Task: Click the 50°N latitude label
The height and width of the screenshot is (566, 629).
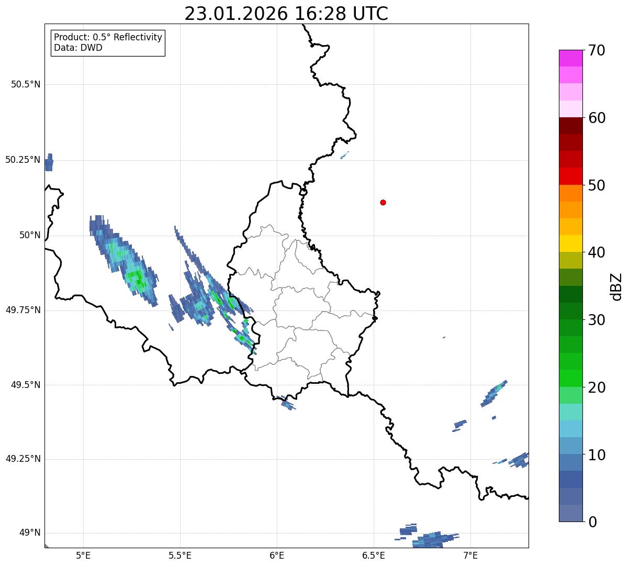Action: 30,235
